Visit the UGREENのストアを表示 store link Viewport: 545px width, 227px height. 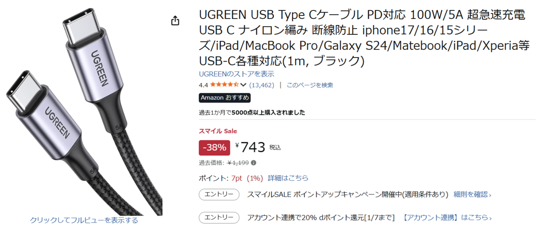[236, 74]
